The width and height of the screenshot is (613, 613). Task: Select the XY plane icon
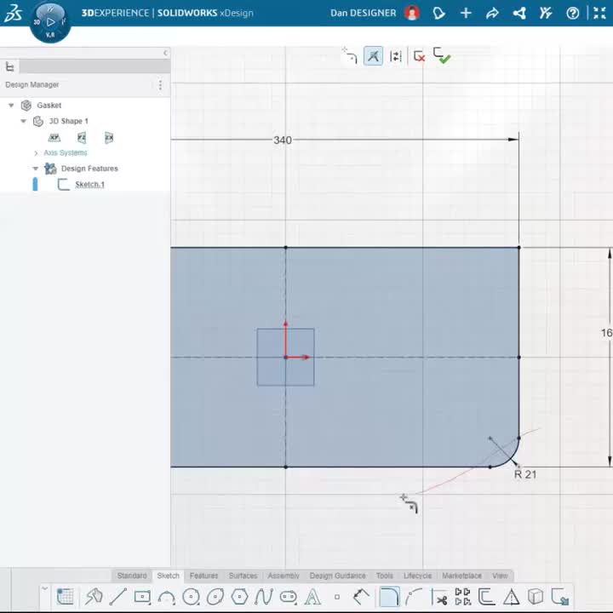(x=54, y=137)
